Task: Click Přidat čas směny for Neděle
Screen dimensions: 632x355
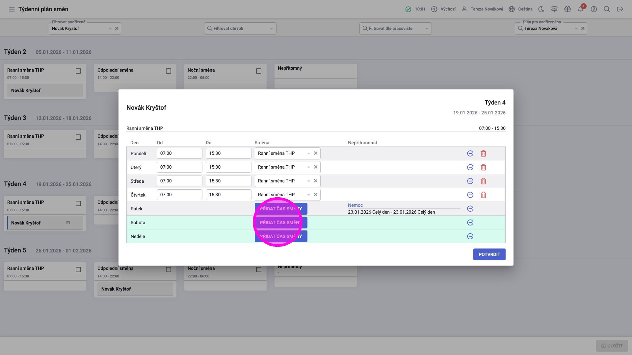Action: coord(281,236)
